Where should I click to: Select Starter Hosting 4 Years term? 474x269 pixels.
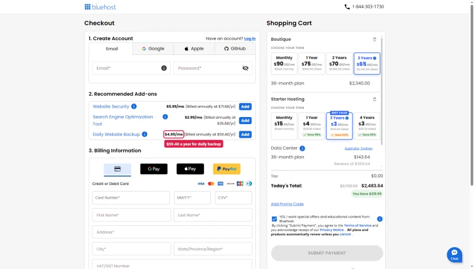click(x=367, y=126)
